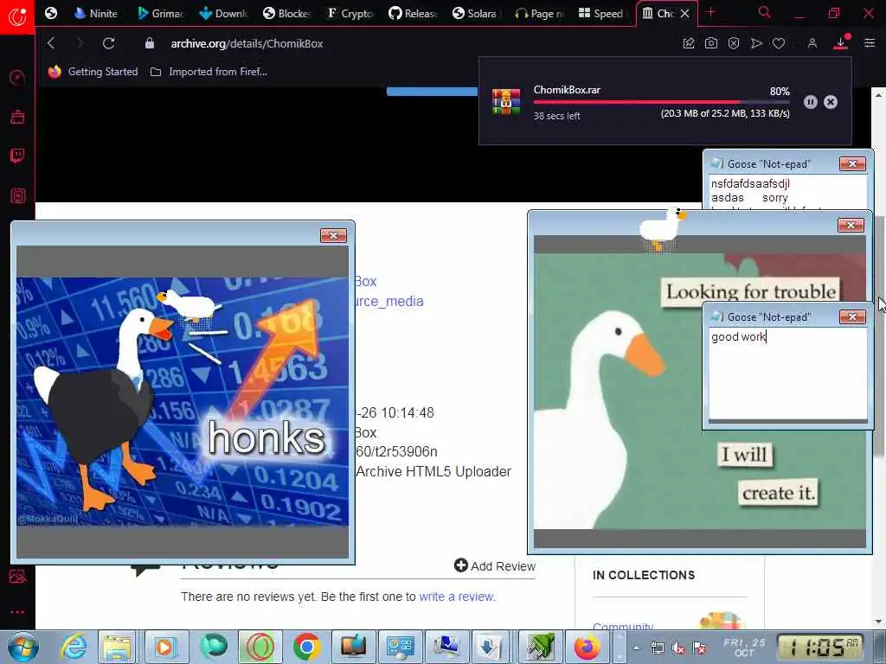The image size is (886, 664).
Task: Open the Opera GX taskbar button
Action: (x=260, y=647)
